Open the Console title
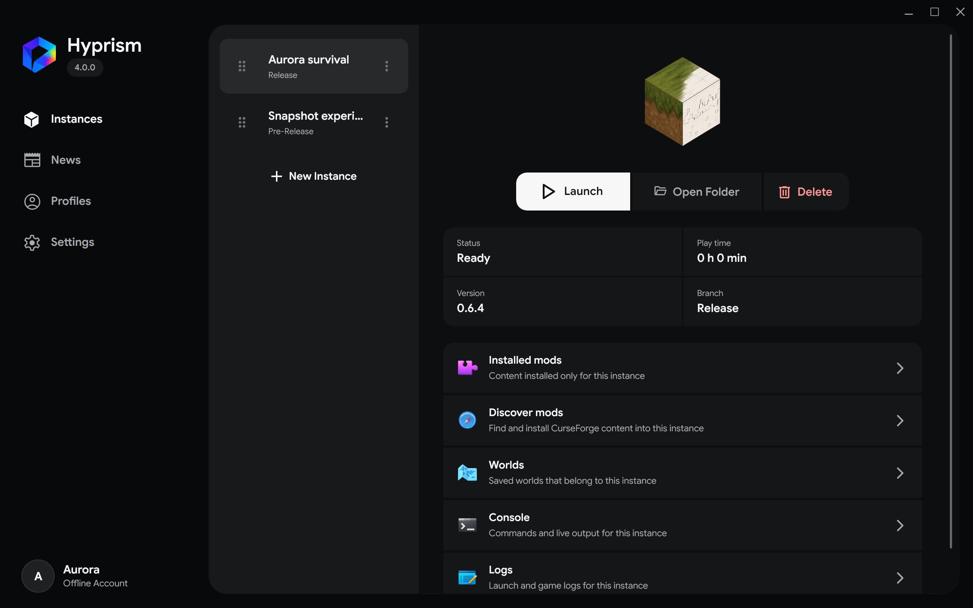 tap(509, 517)
